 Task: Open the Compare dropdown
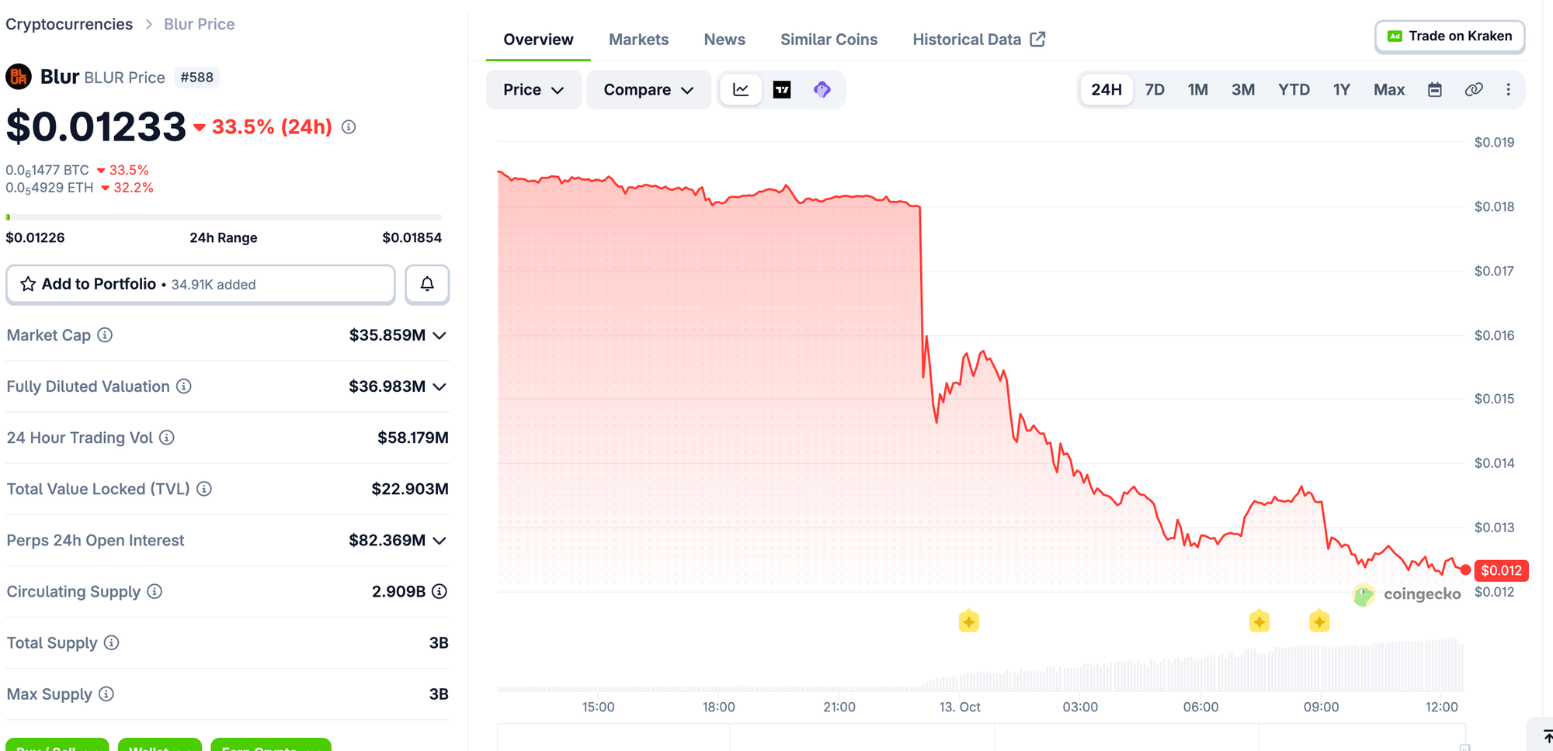coord(648,90)
